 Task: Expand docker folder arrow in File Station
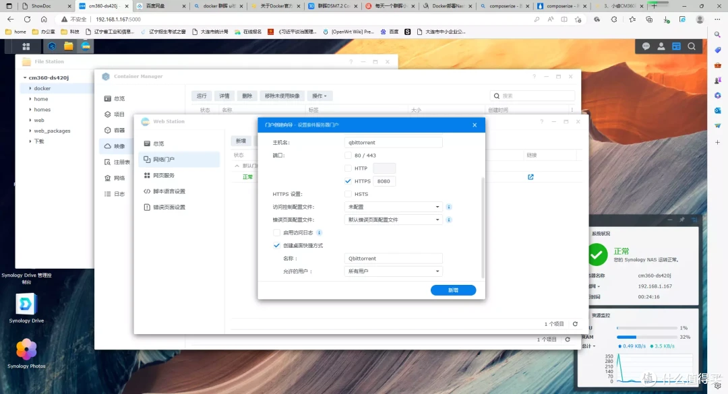pos(30,88)
